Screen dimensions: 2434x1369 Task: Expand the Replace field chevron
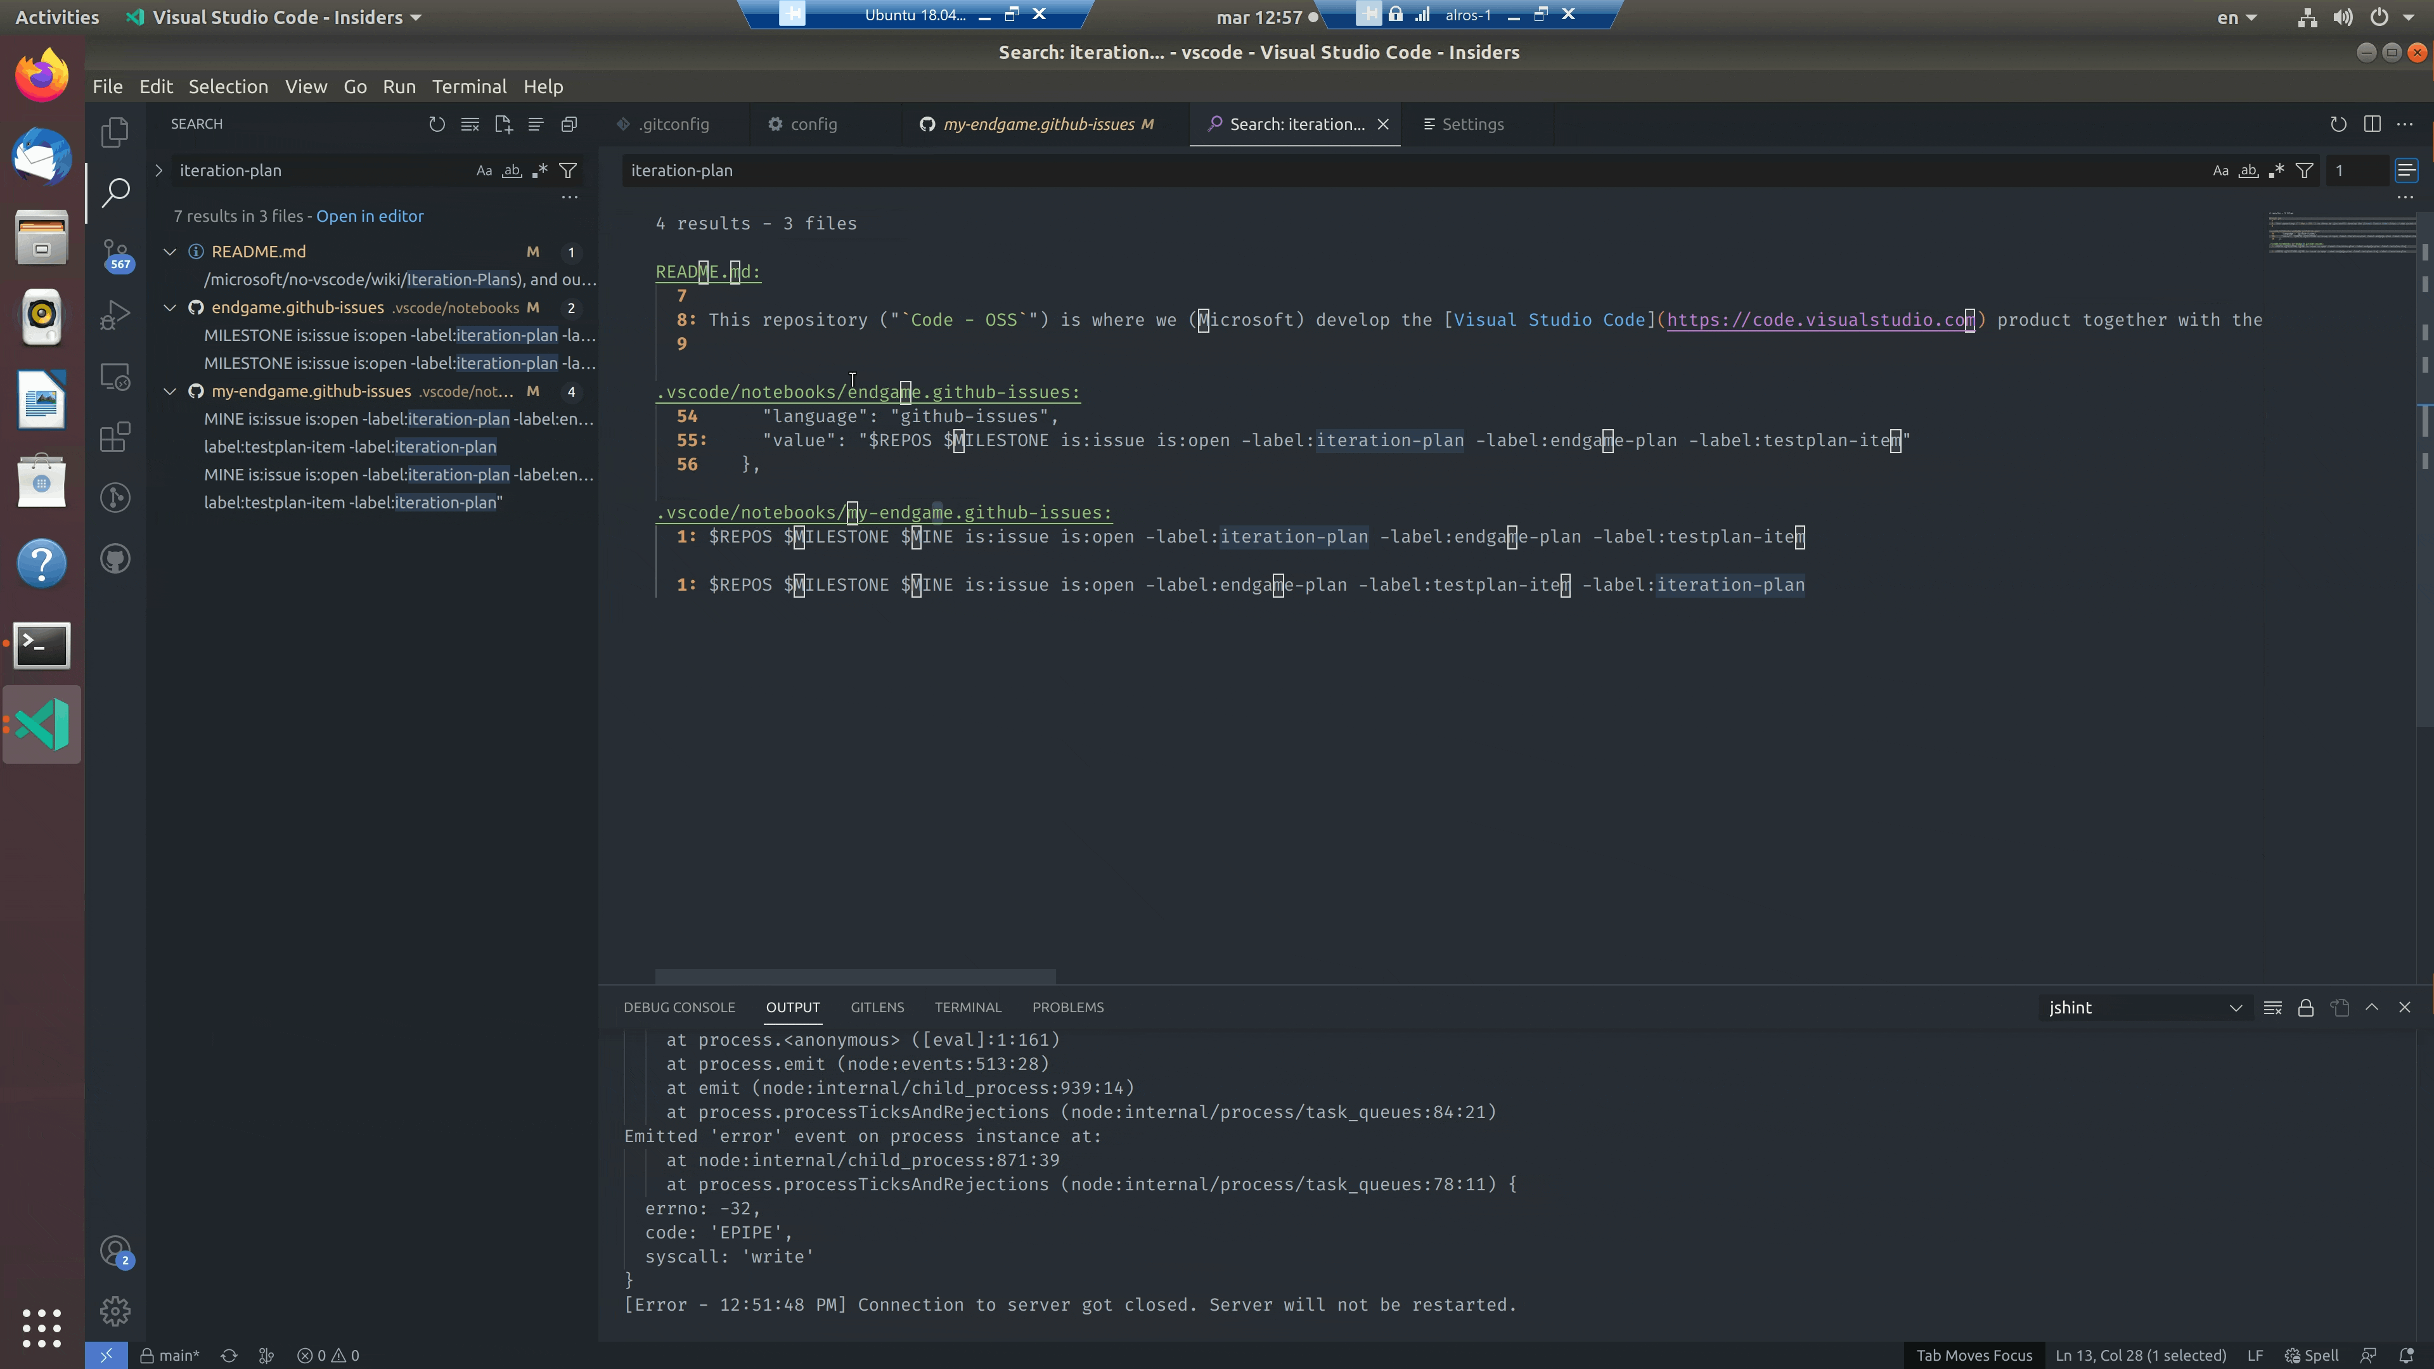[158, 170]
